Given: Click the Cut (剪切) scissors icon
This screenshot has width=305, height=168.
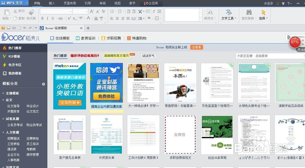Looking at the screenshot, I should click(15, 11).
